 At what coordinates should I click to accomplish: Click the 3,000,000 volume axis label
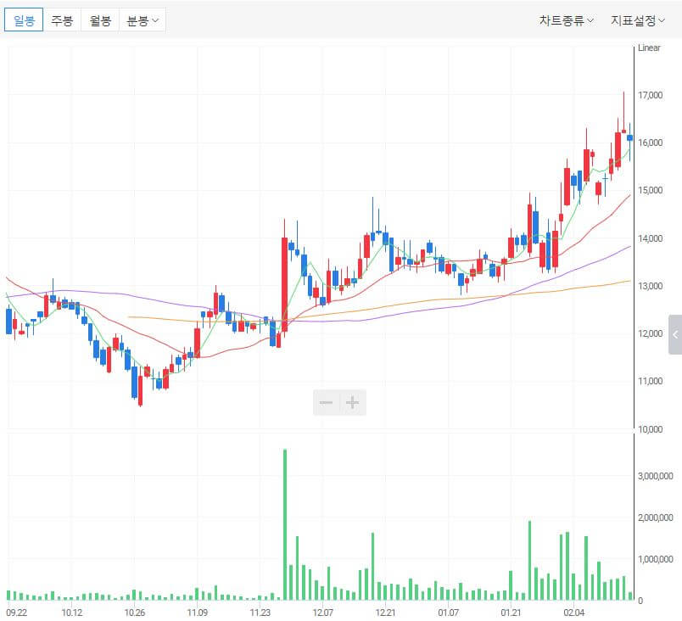[x=656, y=476]
